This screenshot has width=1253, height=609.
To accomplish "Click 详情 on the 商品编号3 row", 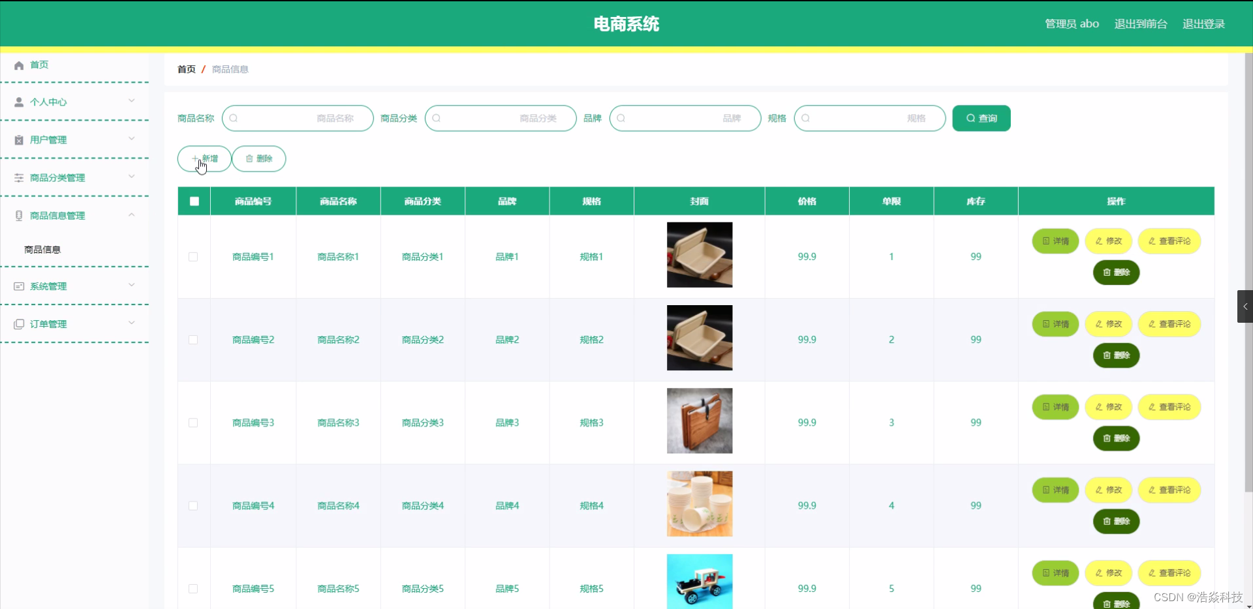I will [1055, 407].
